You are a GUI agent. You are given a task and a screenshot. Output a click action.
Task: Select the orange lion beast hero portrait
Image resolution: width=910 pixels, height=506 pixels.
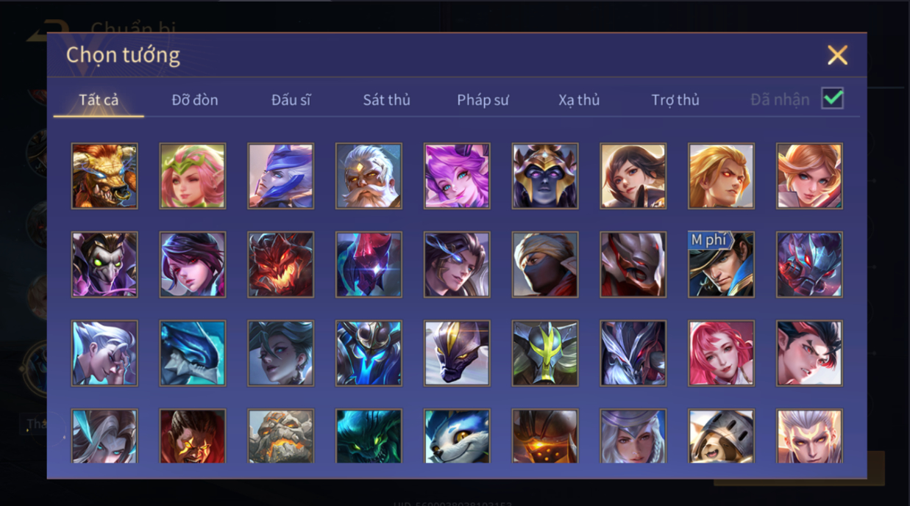tap(104, 176)
